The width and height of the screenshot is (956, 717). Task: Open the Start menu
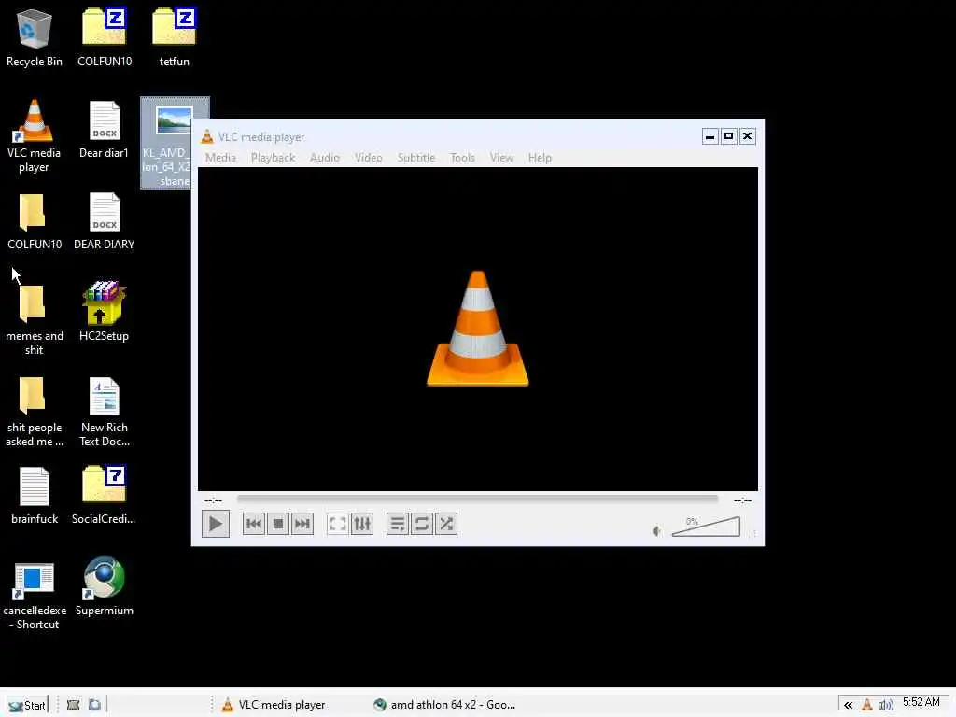coord(27,705)
